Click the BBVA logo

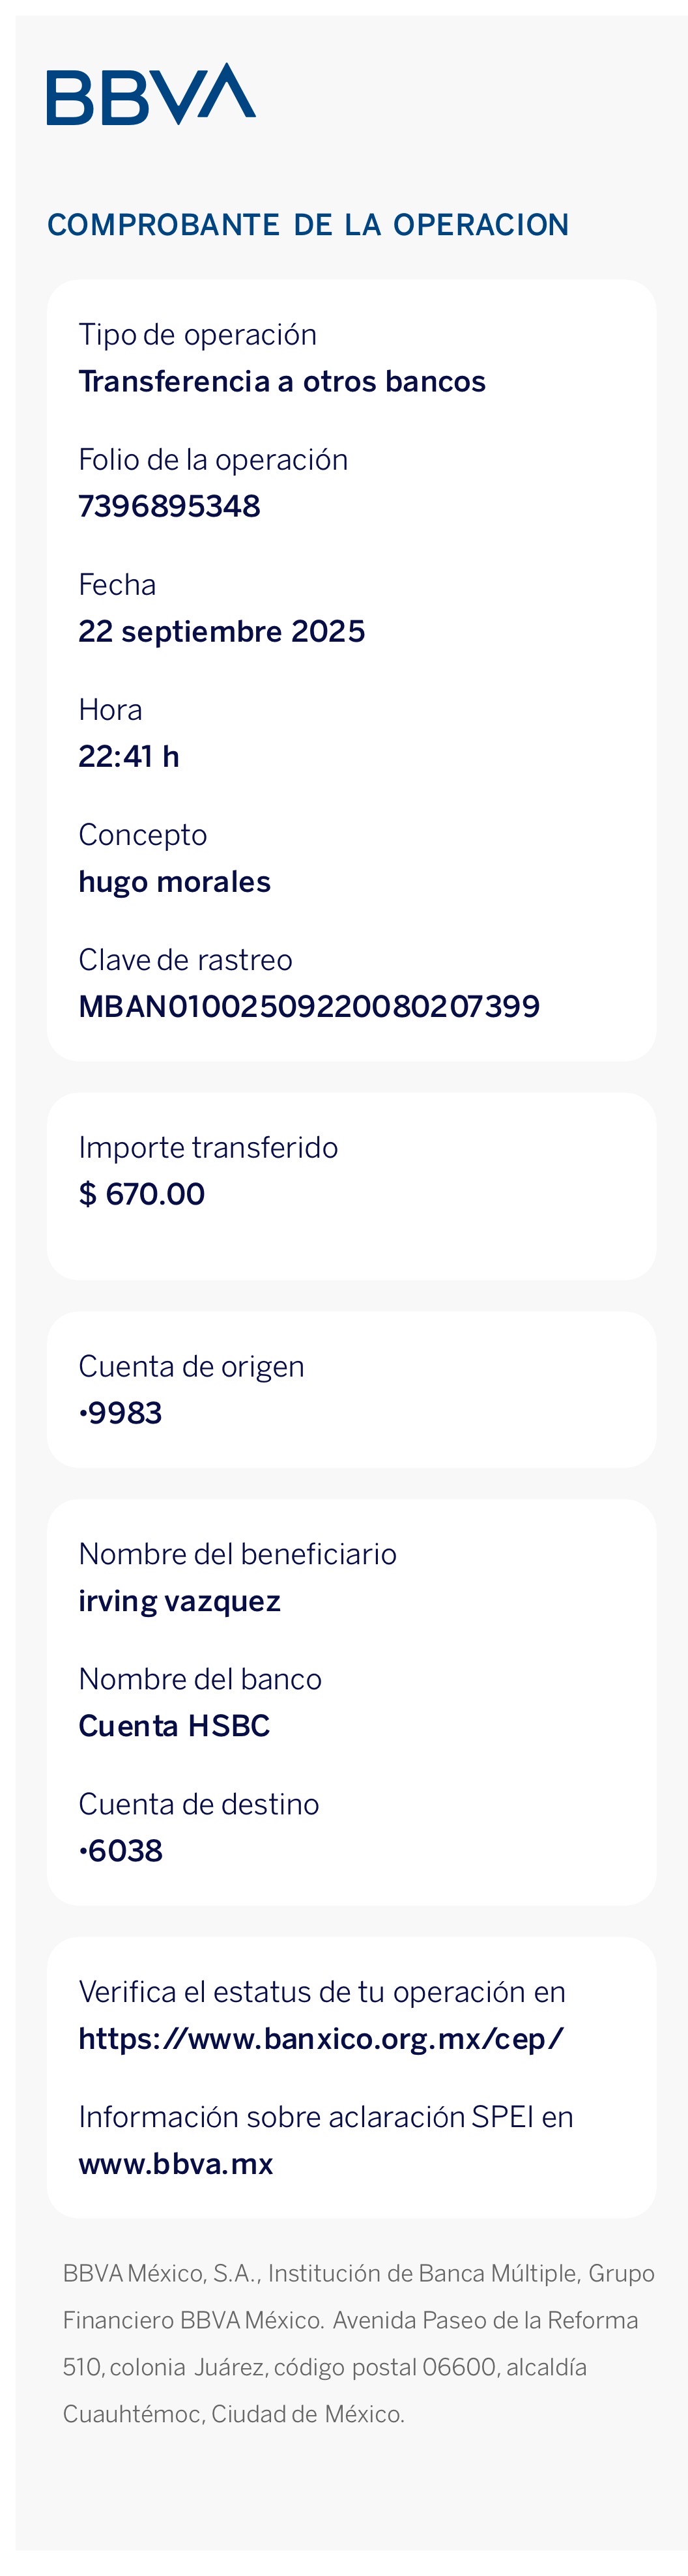151,95
